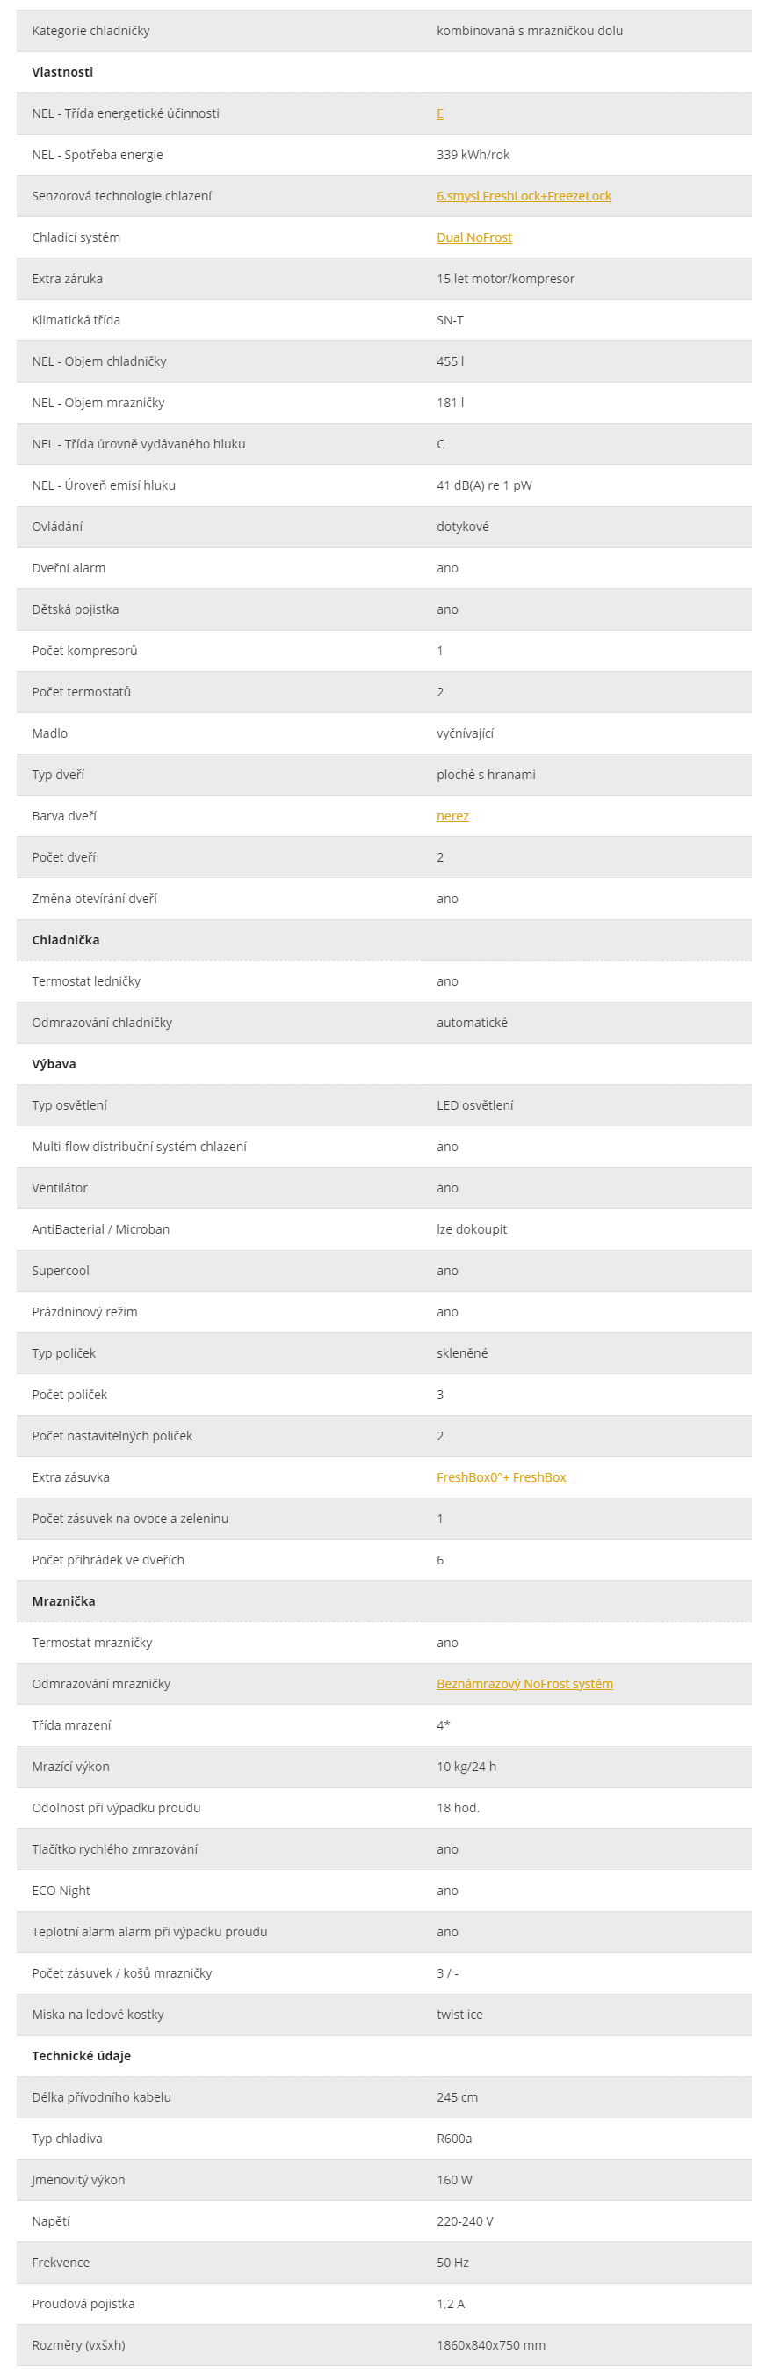Open the 6.smysl FreshLock+FreezeLock link

coord(524,196)
